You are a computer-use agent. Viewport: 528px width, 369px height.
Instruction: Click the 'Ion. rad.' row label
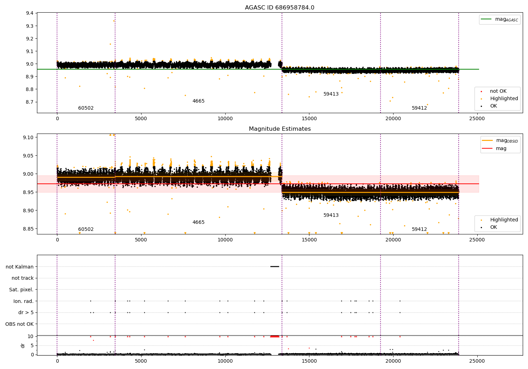pos(24,301)
